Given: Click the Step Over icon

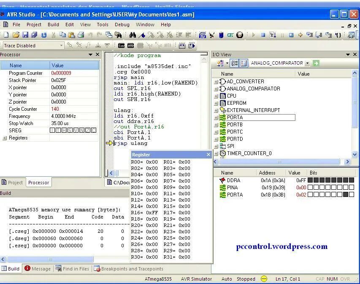Looking at the screenshot, I should [319, 35].
